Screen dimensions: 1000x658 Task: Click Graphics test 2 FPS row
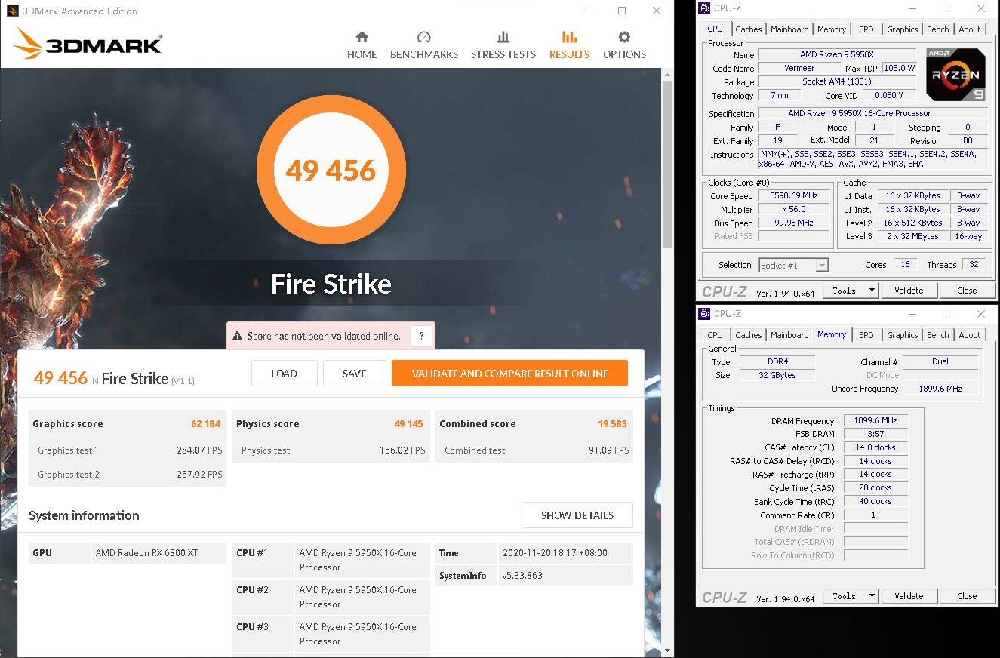128,475
